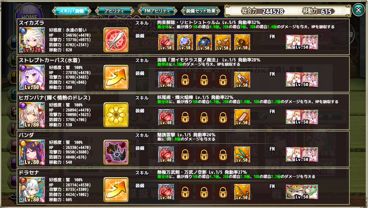
Task: Click スイカズラ's Lv.50 FM card thumbnail
Action: point(302,42)
